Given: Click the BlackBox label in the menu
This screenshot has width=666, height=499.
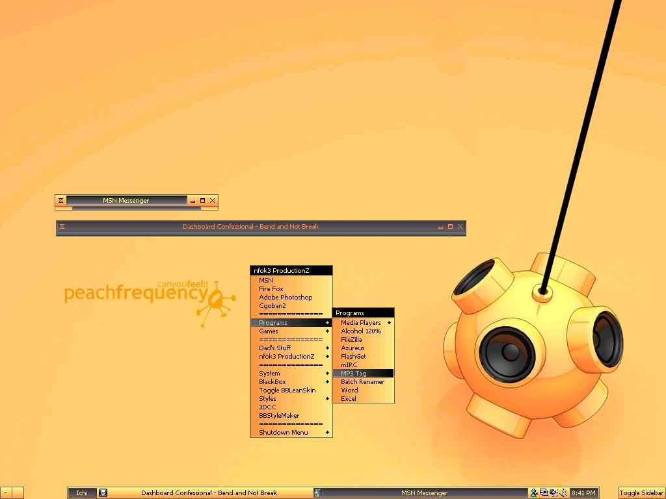Looking at the screenshot, I should click(273, 382).
